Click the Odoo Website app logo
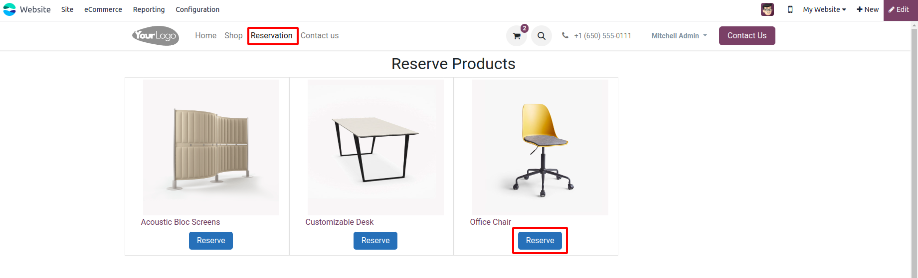Screen dimensions: 918x278 click(x=9, y=9)
